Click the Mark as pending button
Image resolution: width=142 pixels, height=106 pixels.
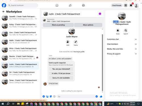(x=58, y=25)
